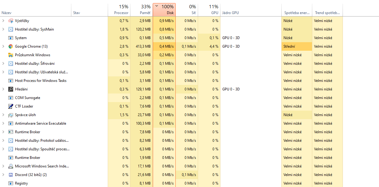379x187 pixels.
Task: Sort by the Procesor column header
Action: [119, 10]
